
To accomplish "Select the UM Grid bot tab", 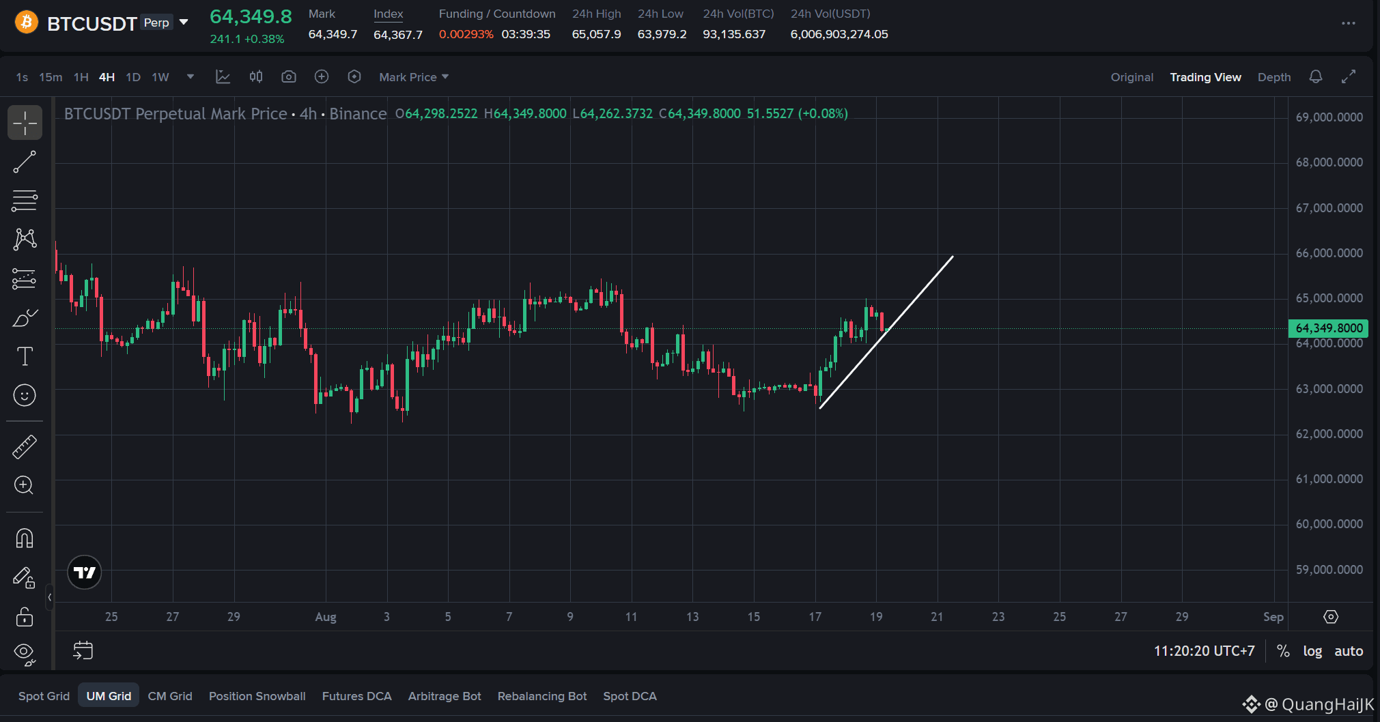I will click(x=109, y=696).
